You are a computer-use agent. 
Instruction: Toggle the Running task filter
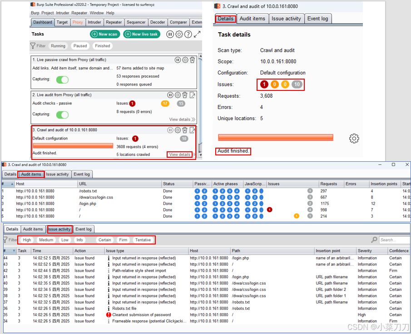[58, 46]
